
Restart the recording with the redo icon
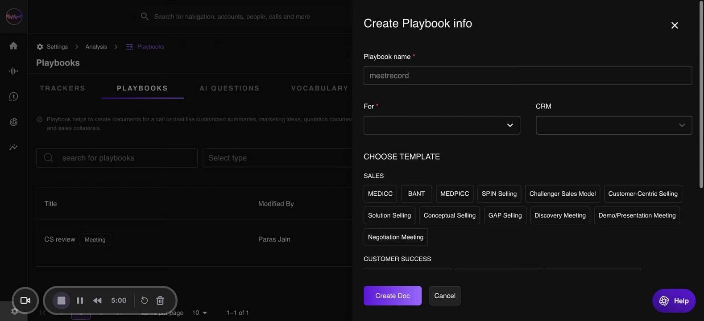click(x=144, y=300)
